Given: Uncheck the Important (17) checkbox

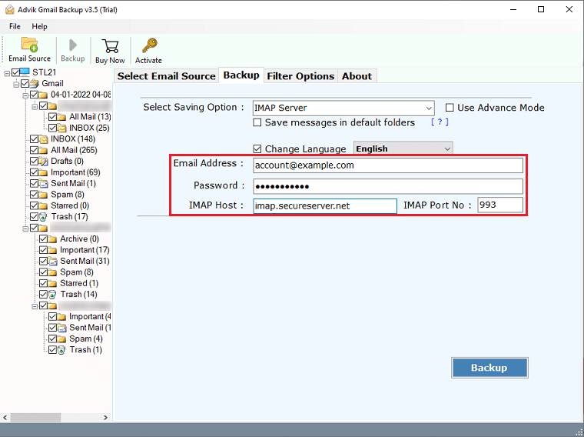Looking at the screenshot, I should pos(43,250).
